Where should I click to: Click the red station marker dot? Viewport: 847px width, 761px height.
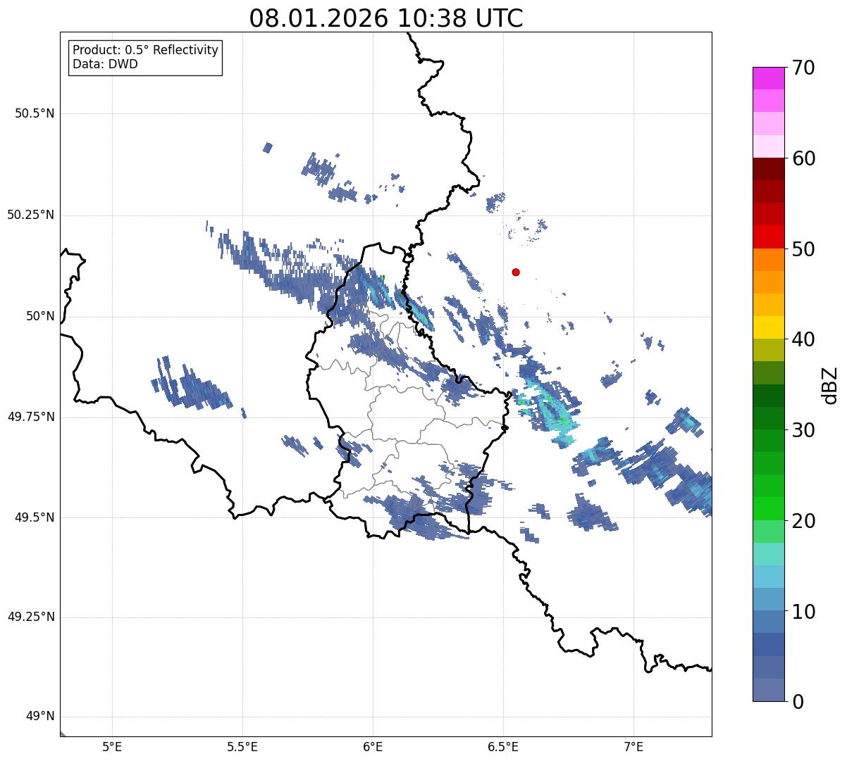tap(516, 272)
